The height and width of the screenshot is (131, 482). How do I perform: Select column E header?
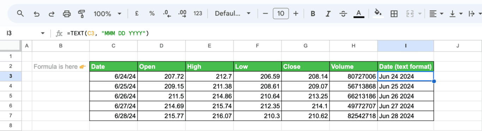coord(210,46)
